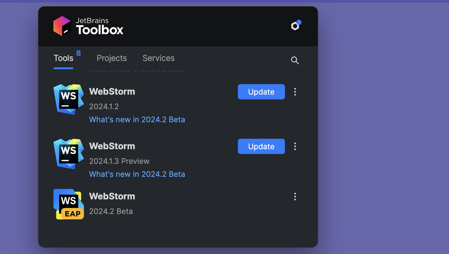449x254 pixels.
Task: Click the WebStorm 2024.1.3 Preview name label
Action: coord(112,146)
